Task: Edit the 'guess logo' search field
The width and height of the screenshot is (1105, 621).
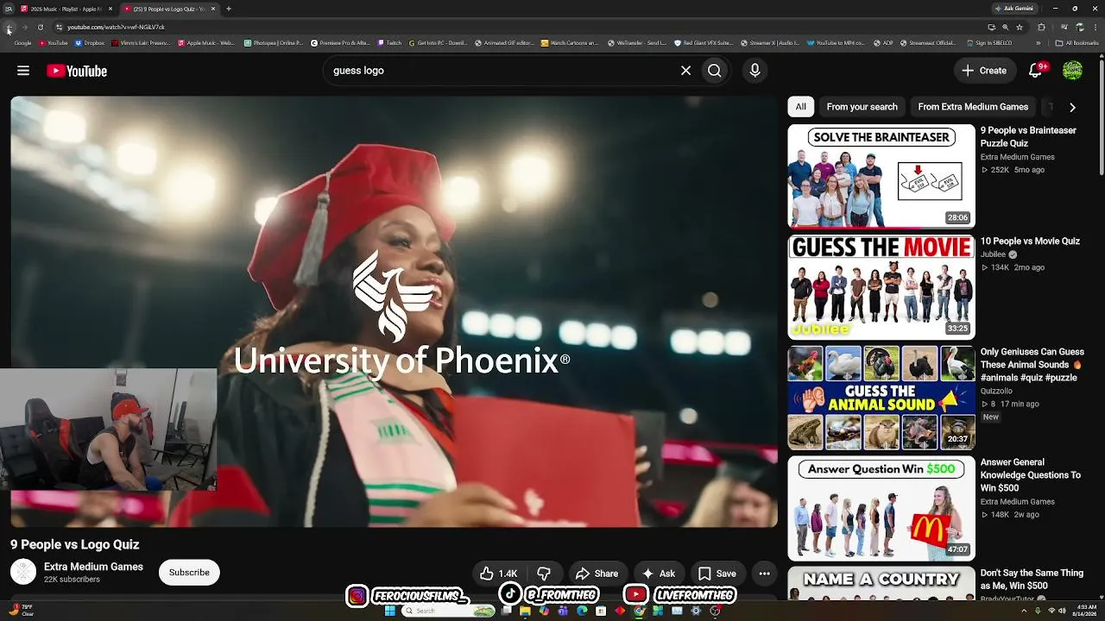Action: 499,71
